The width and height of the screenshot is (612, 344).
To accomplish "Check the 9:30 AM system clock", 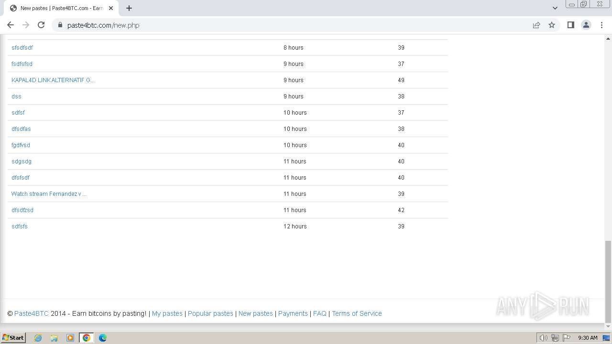I will [x=588, y=338].
